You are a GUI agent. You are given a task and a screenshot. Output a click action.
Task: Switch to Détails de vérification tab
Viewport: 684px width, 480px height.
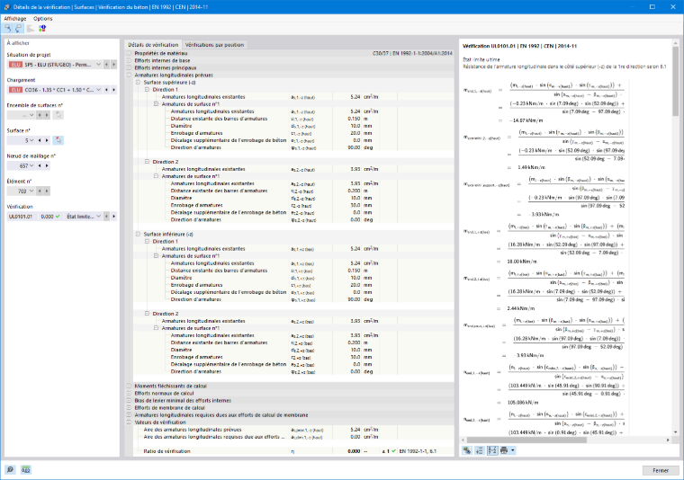click(153, 44)
